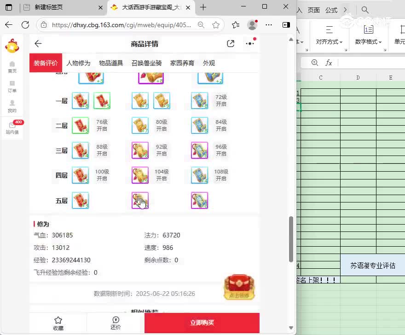
Task: Click the search icon in spreadsheet ribbon
Action: point(364,10)
